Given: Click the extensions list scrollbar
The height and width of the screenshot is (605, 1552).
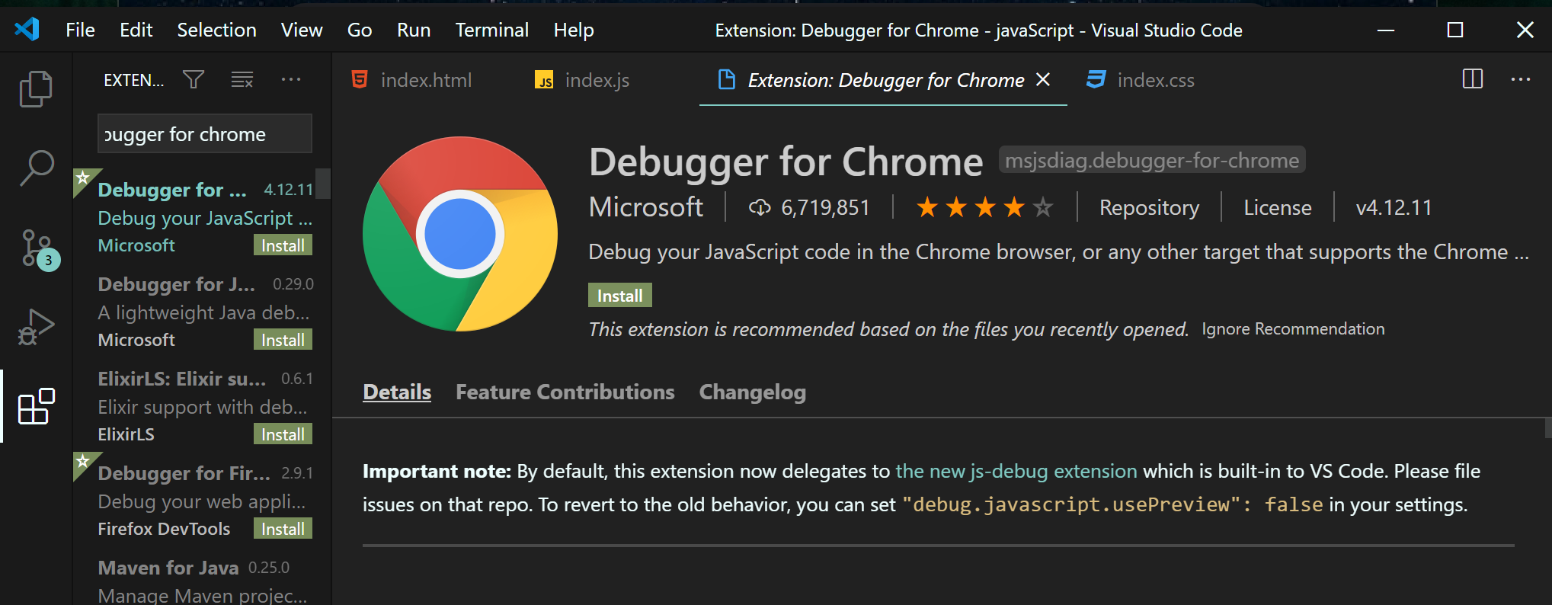Looking at the screenshot, I should [x=323, y=184].
